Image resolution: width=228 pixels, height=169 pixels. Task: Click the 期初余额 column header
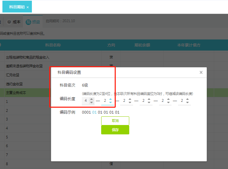point(142,45)
